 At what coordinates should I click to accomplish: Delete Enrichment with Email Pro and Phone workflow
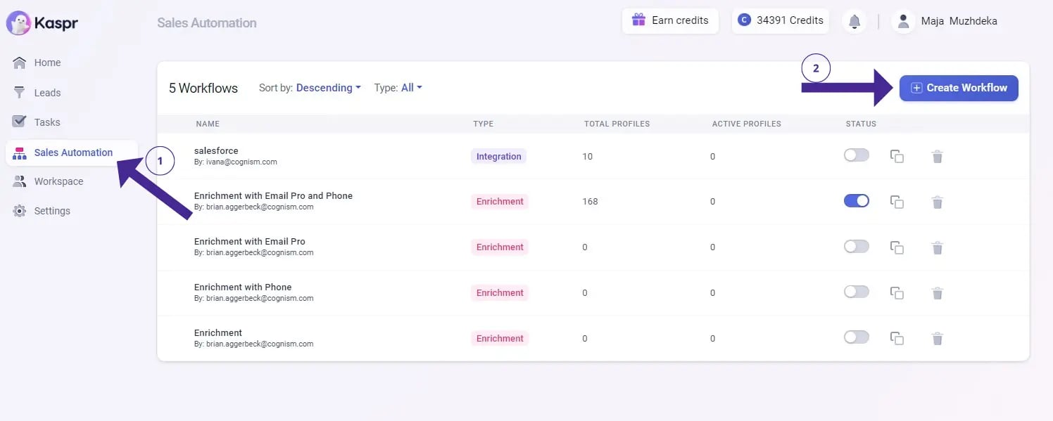(x=937, y=202)
